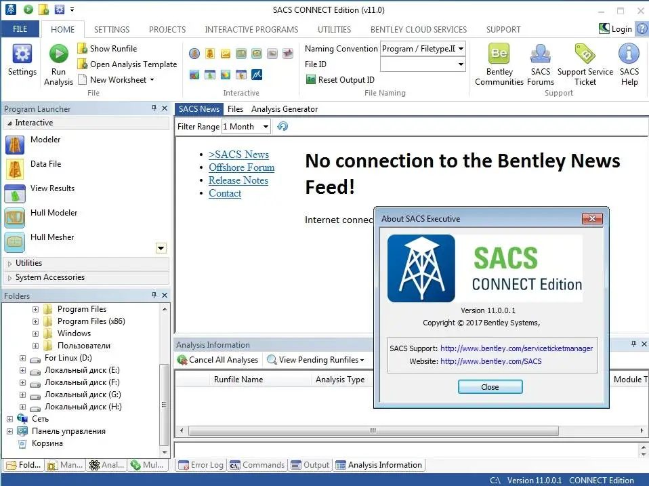Open the FILE menu tab
Image resolution: width=649 pixels, height=486 pixels.
coord(20,29)
